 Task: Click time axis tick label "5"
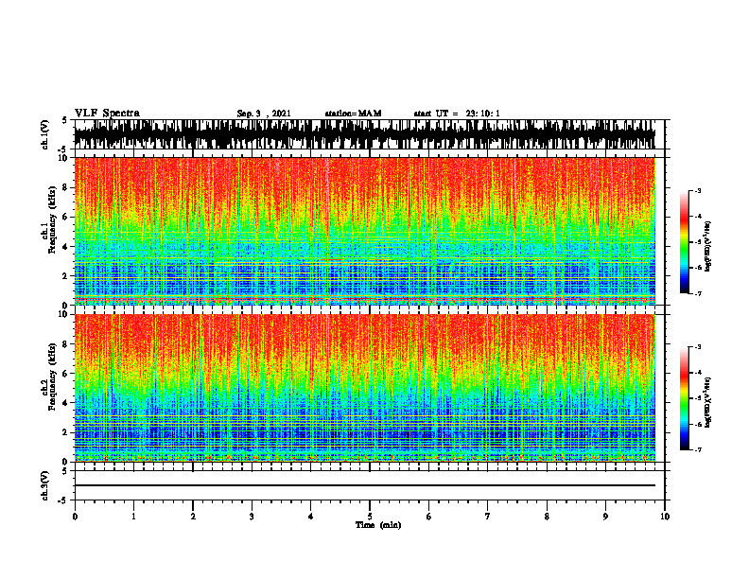tap(370, 517)
